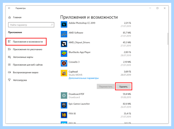
Task: Click Воспроизведение видео camera icon
Action: point(9,72)
